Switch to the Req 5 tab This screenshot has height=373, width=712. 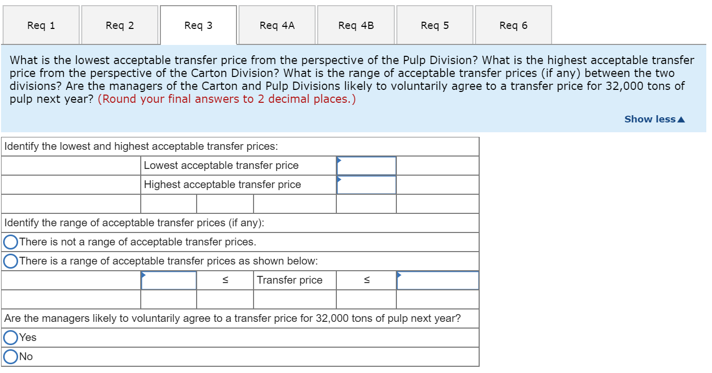(435, 24)
